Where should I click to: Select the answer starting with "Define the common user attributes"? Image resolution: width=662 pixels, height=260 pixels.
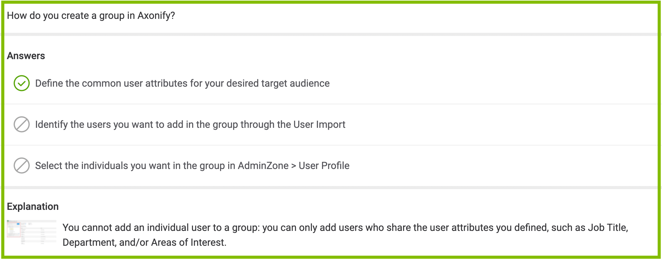click(182, 84)
